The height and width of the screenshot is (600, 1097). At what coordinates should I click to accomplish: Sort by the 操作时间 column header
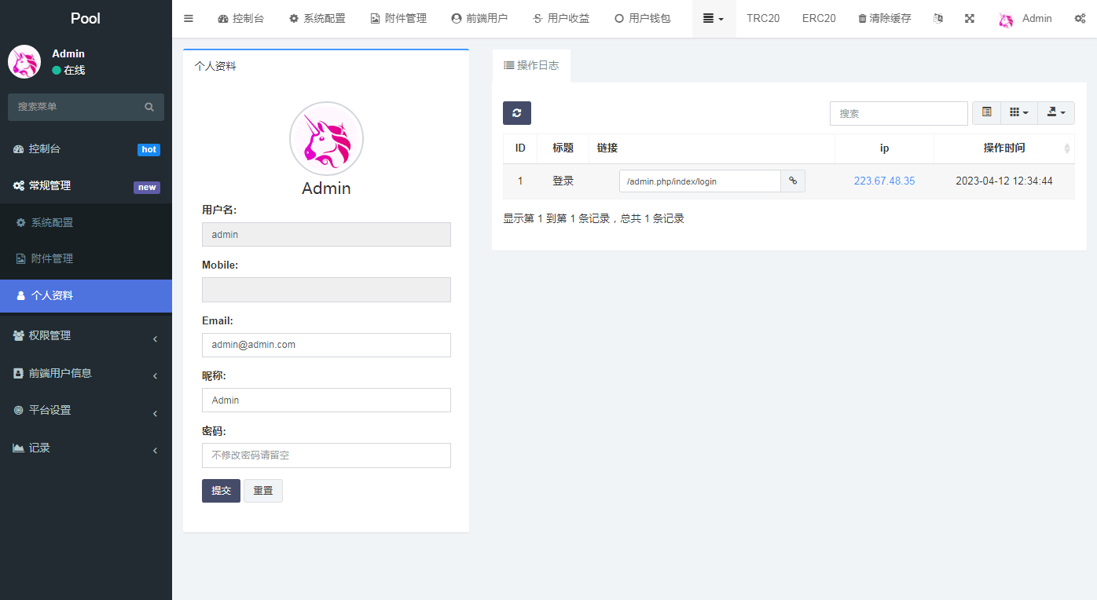[x=1003, y=148]
